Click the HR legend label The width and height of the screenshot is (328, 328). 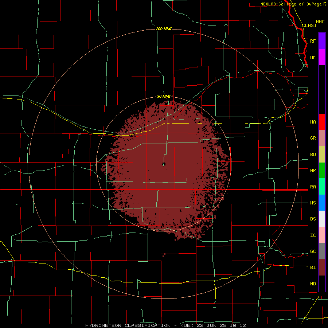pos(313,171)
